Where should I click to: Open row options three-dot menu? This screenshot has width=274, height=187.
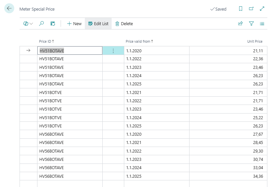pos(113,51)
